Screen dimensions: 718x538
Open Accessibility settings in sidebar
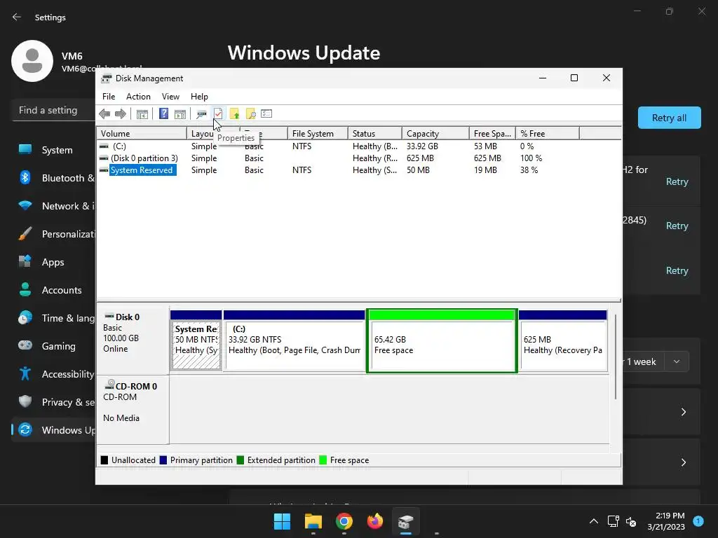tap(53, 374)
